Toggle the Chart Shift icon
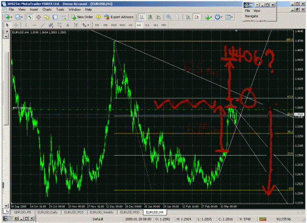307x223 pixels. tap(196, 17)
